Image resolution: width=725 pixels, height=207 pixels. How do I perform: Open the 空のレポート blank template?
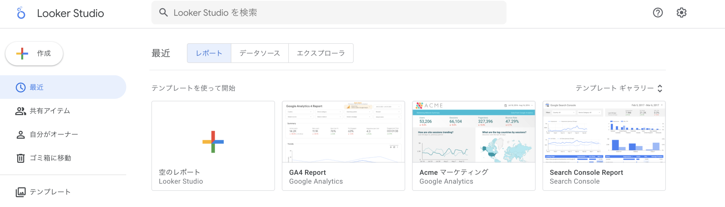pos(213,145)
